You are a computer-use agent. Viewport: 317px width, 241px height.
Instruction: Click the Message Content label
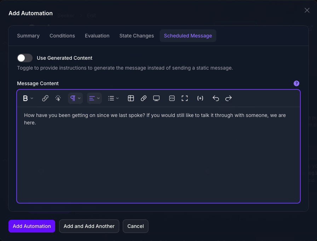click(38, 83)
